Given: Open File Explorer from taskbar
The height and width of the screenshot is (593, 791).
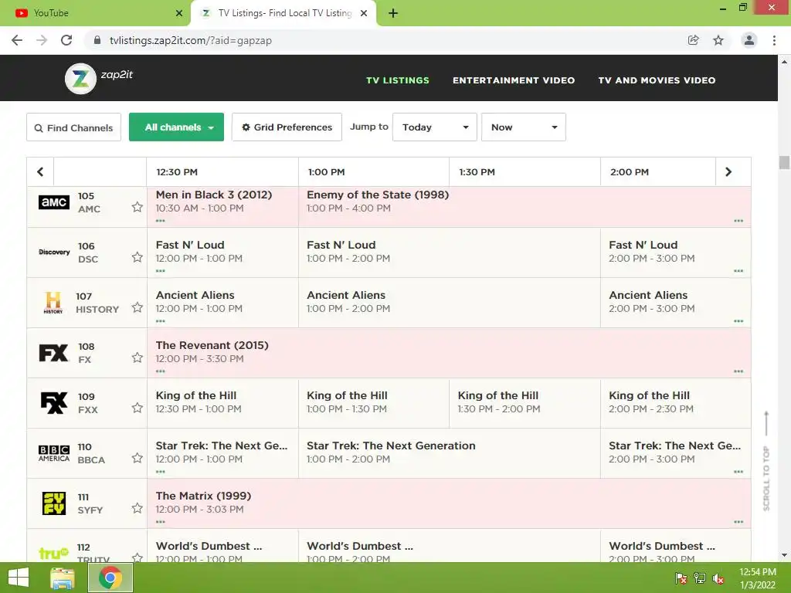Looking at the screenshot, I should point(63,578).
